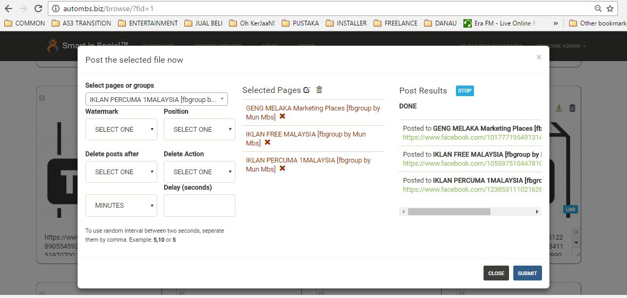
Task: Click the Delay (seconds) input field
Action: tap(200, 205)
